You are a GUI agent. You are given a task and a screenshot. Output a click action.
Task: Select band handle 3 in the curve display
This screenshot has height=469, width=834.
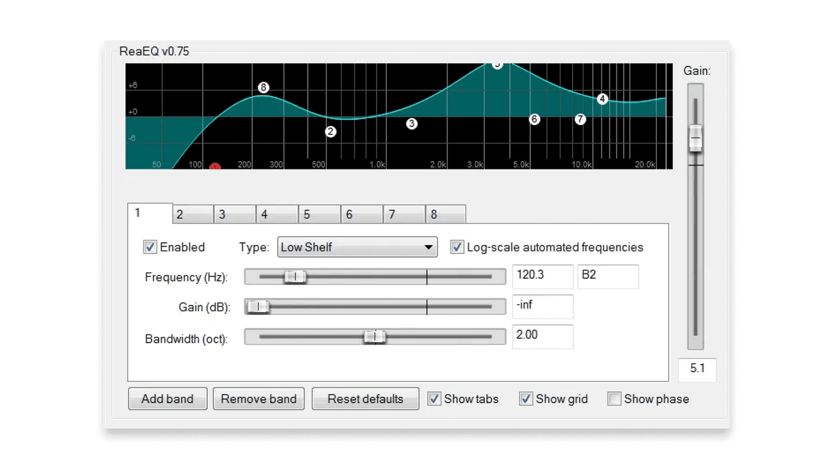click(x=411, y=124)
